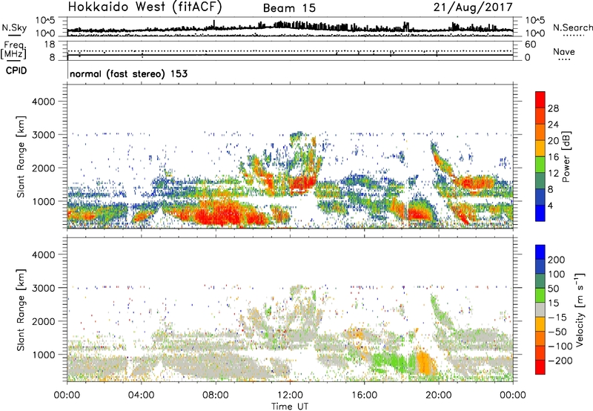
Task: Click the Nave axis value '60'
Action: point(530,45)
